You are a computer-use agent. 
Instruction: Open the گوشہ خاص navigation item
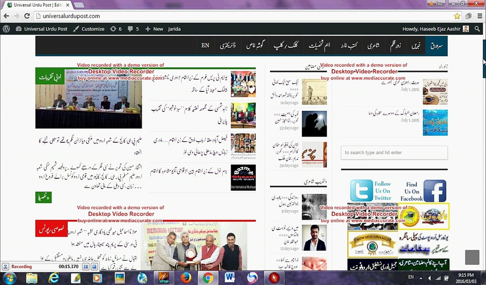coord(255,46)
